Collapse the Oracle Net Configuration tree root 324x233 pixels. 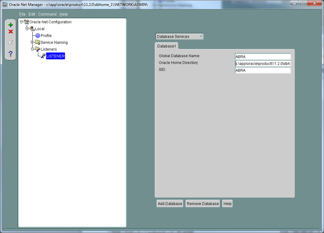click(21, 22)
